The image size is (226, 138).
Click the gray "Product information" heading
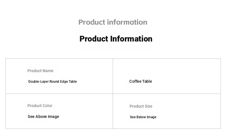coord(113,22)
